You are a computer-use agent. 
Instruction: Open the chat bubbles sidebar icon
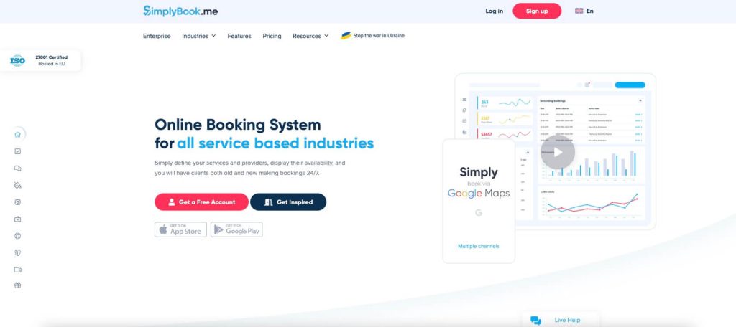(x=18, y=169)
